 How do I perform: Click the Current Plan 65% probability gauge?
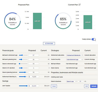click(x=63, y=21)
